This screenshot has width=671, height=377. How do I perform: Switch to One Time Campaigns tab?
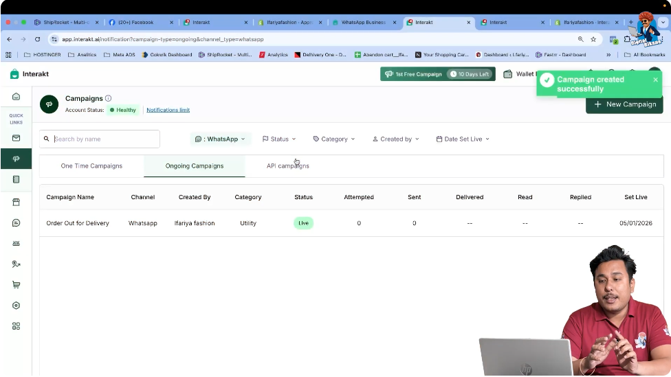click(91, 166)
